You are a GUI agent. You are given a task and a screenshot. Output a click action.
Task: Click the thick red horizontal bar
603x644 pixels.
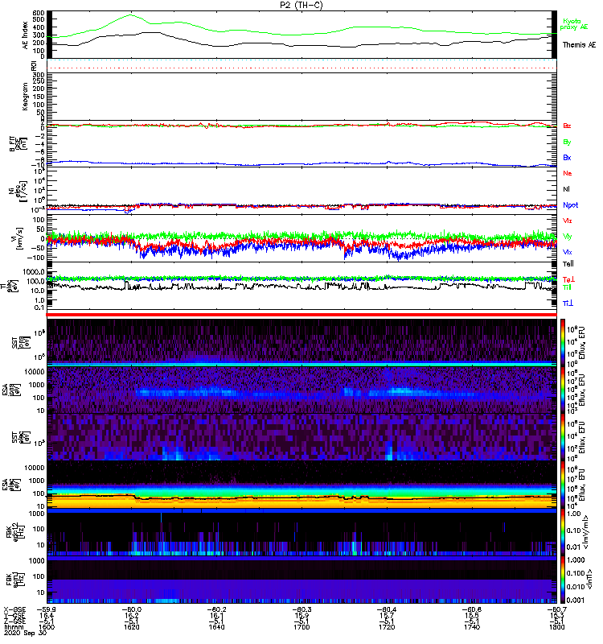[x=301, y=315]
